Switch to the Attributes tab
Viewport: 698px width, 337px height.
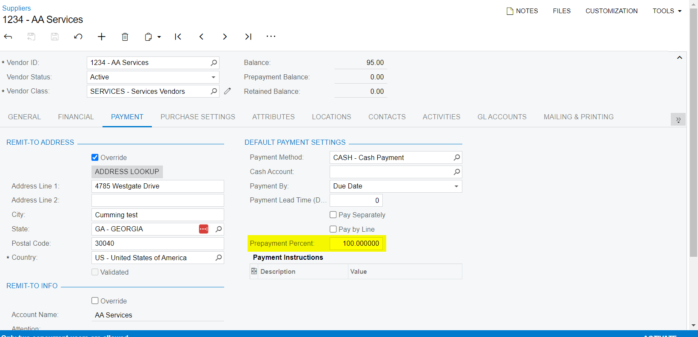coord(274,117)
